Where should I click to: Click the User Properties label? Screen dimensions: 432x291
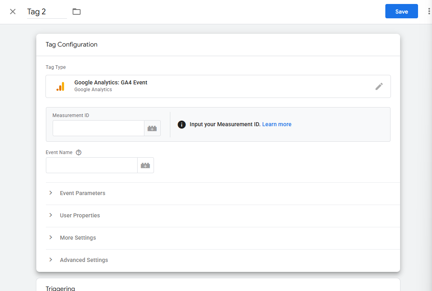[x=80, y=215]
